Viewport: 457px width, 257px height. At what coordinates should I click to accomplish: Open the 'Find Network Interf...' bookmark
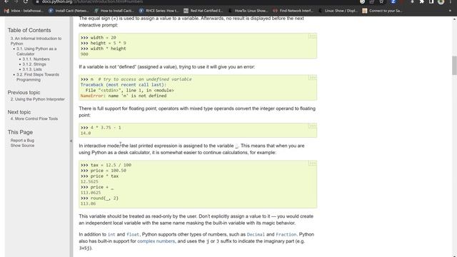(293, 11)
